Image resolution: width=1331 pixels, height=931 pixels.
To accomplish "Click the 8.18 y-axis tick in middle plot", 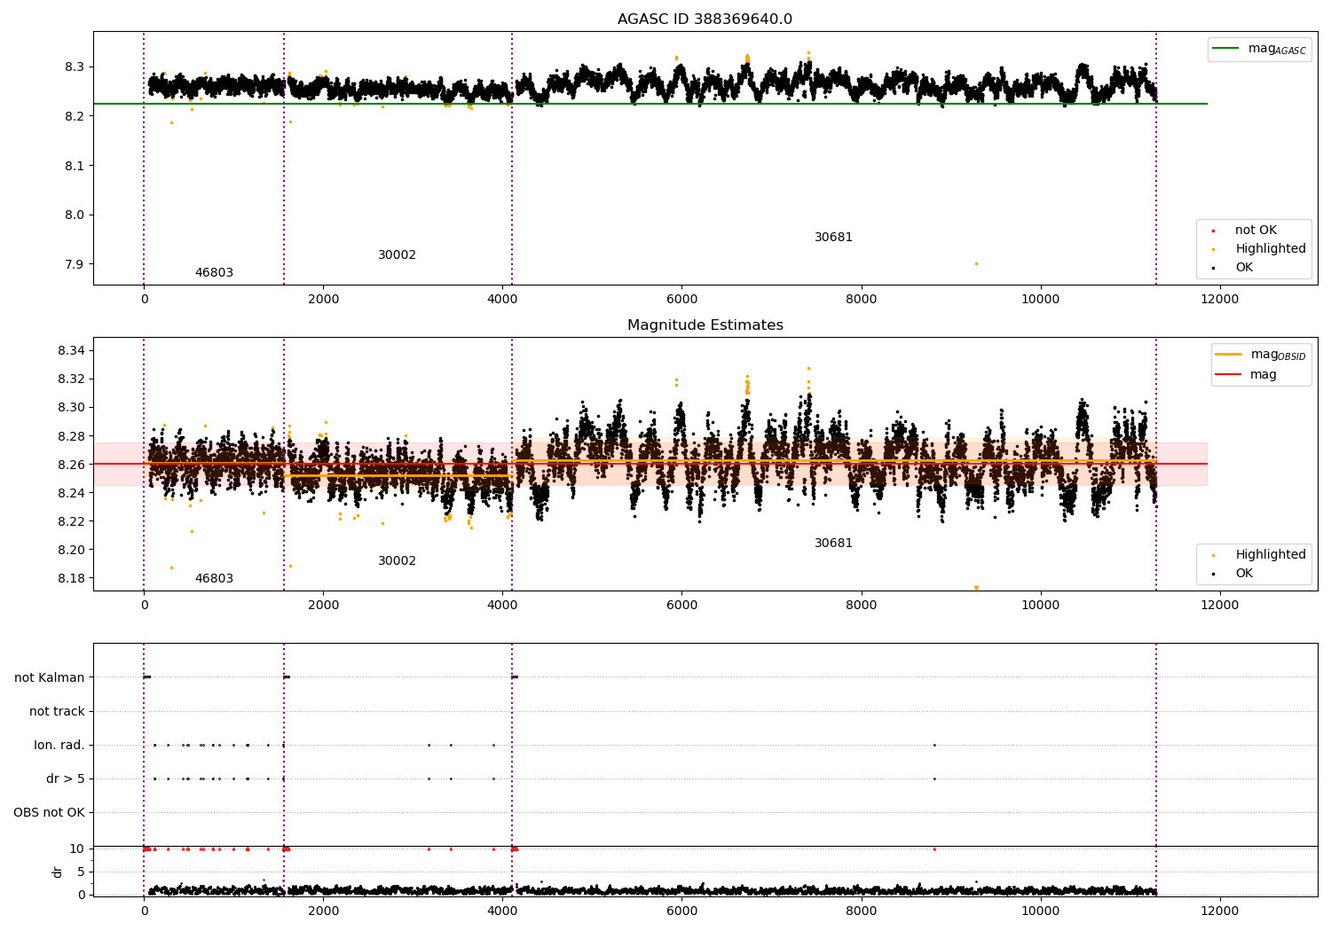I will [71, 578].
